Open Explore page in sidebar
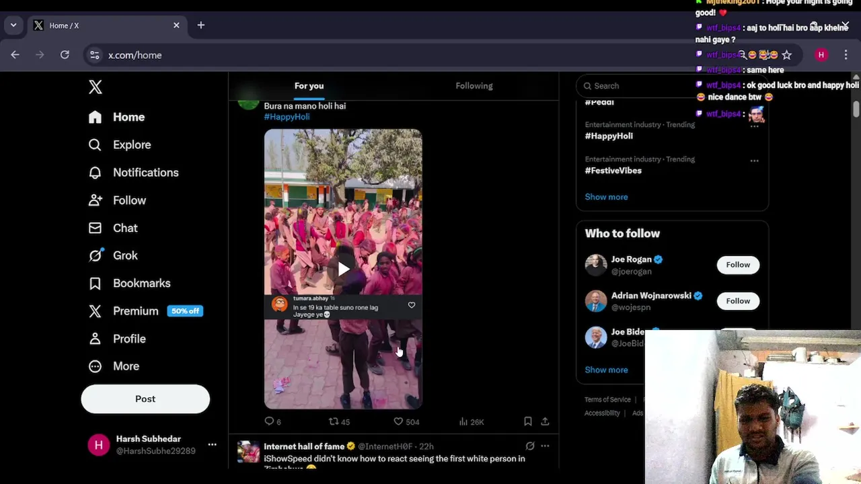The image size is (861, 484). coord(120,145)
